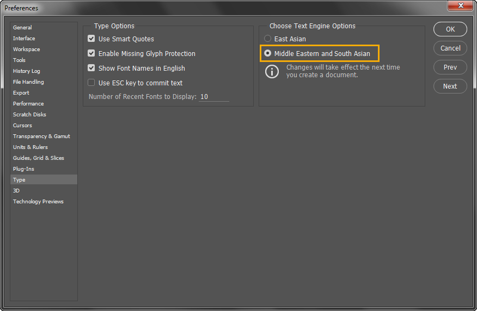This screenshot has height=311, width=477.
Task: Uncheck Show Font Names in English
Action: [91, 69]
